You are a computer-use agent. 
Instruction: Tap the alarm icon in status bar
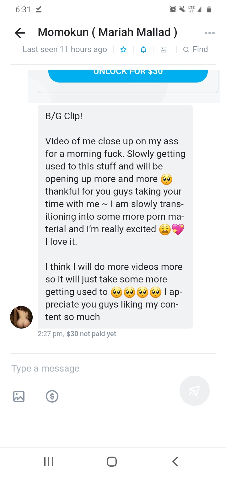[x=173, y=9]
